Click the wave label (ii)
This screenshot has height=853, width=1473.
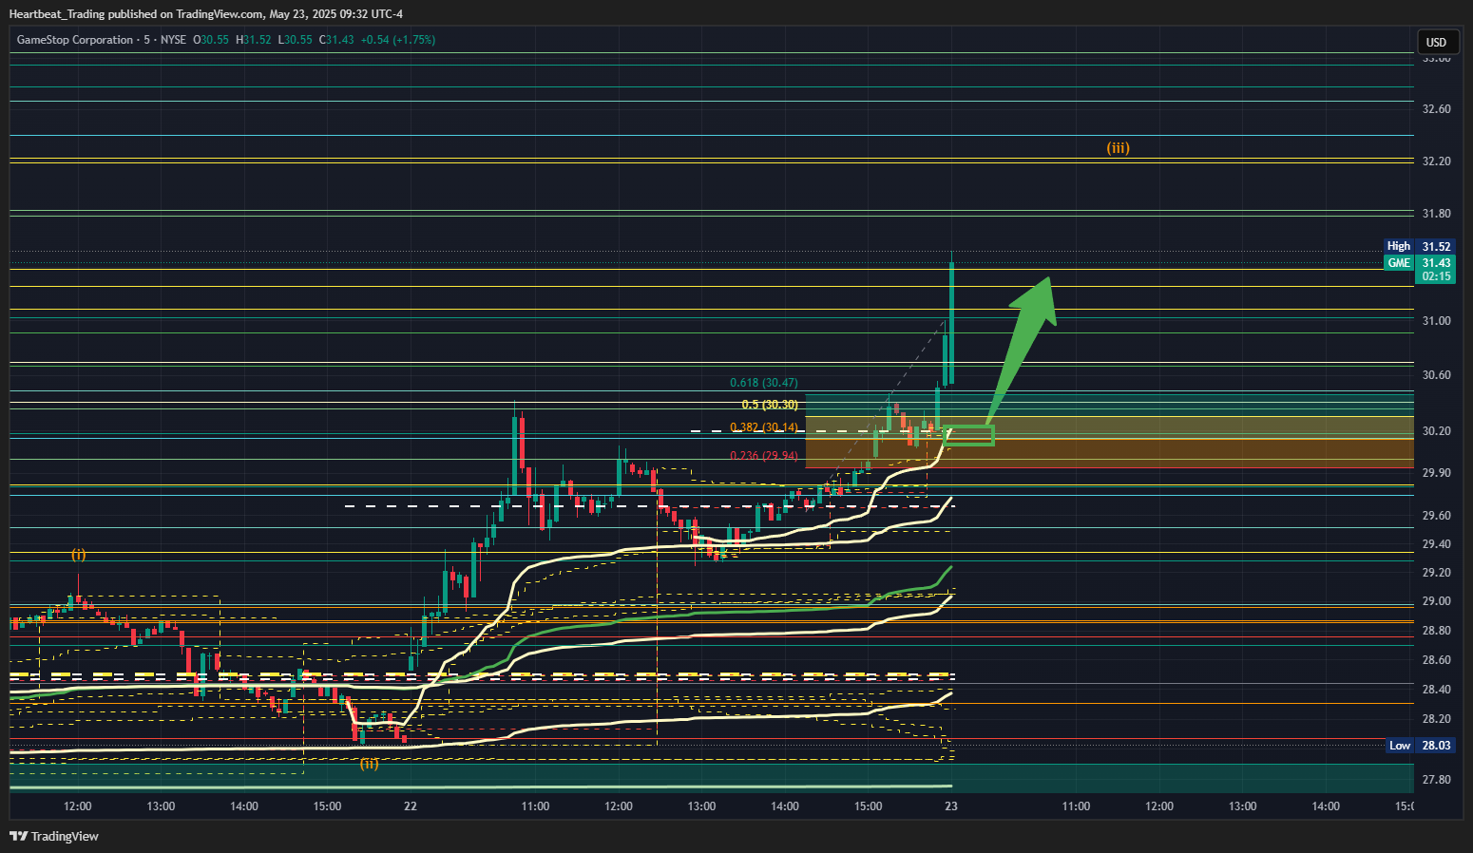[x=370, y=763]
